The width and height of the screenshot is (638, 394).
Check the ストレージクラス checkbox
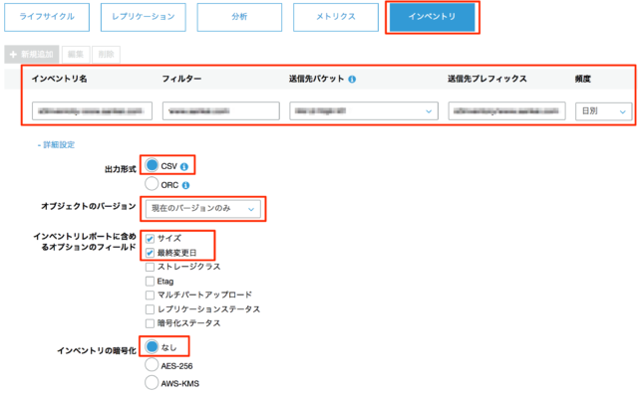pyautogui.click(x=150, y=267)
